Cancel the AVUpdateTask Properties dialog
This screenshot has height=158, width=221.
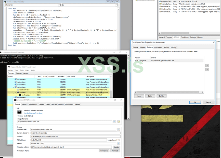tap(209, 102)
